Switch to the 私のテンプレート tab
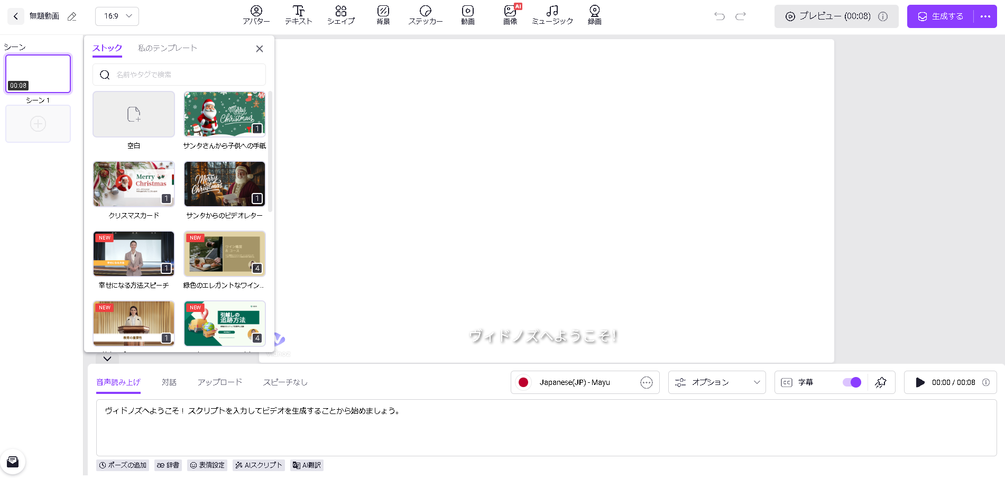Screen dimensions: 1005x478 (168, 48)
